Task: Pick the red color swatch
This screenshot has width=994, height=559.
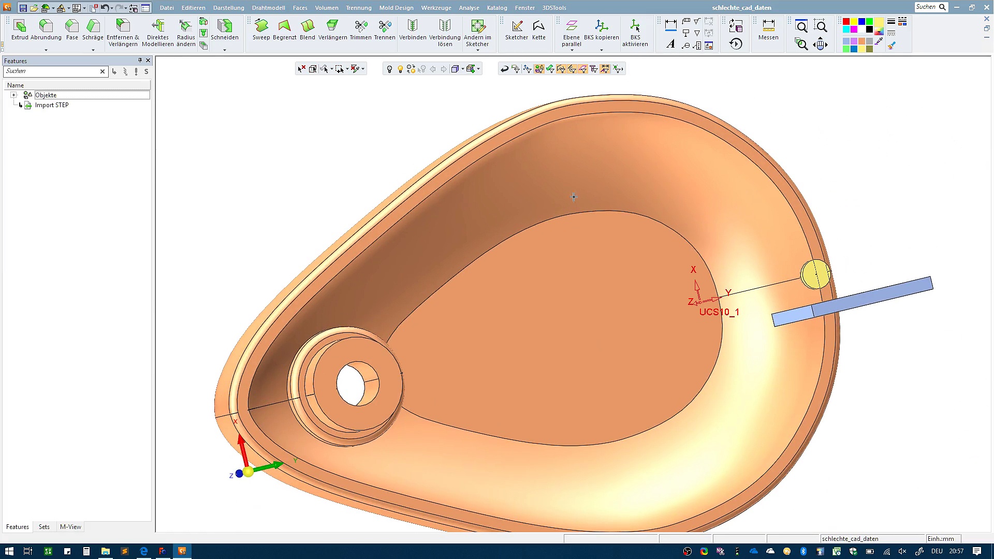Action: point(846,22)
